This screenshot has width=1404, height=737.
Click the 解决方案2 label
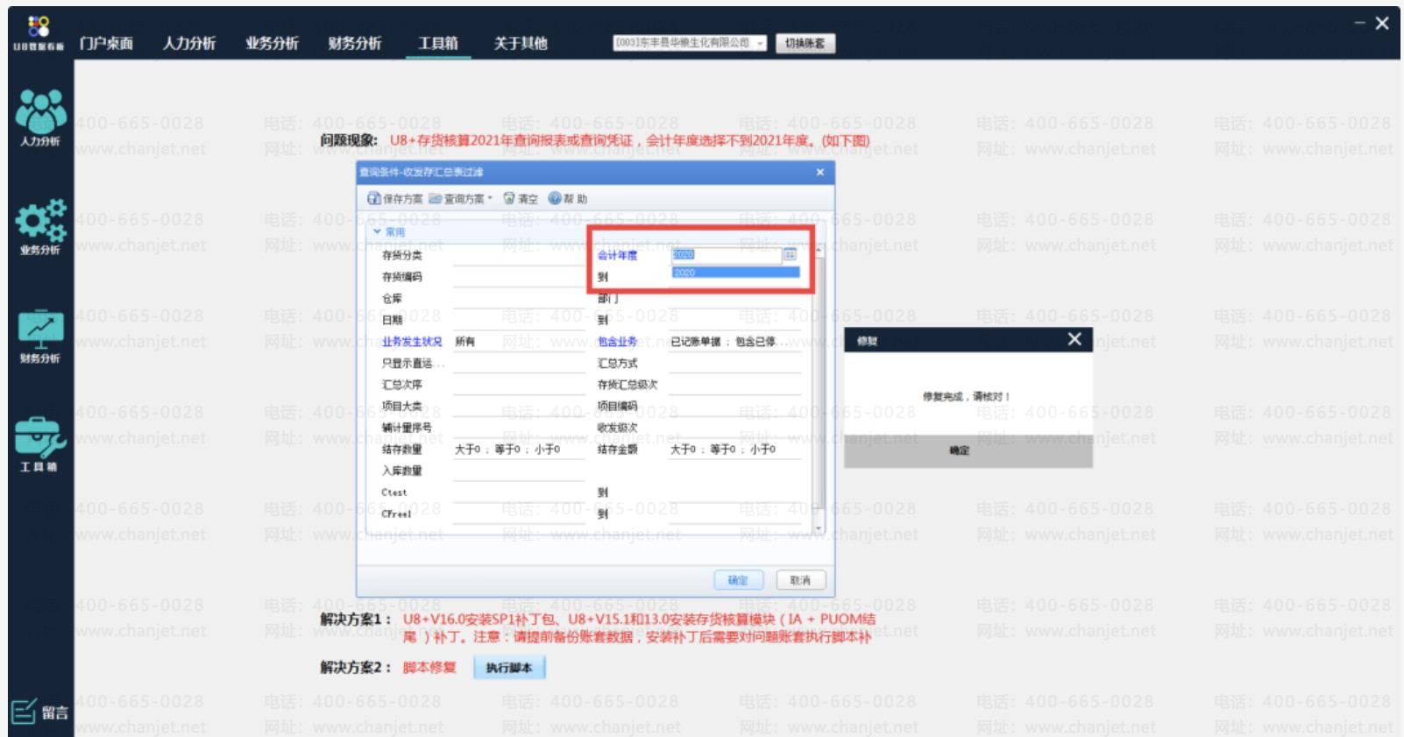(x=356, y=668)
